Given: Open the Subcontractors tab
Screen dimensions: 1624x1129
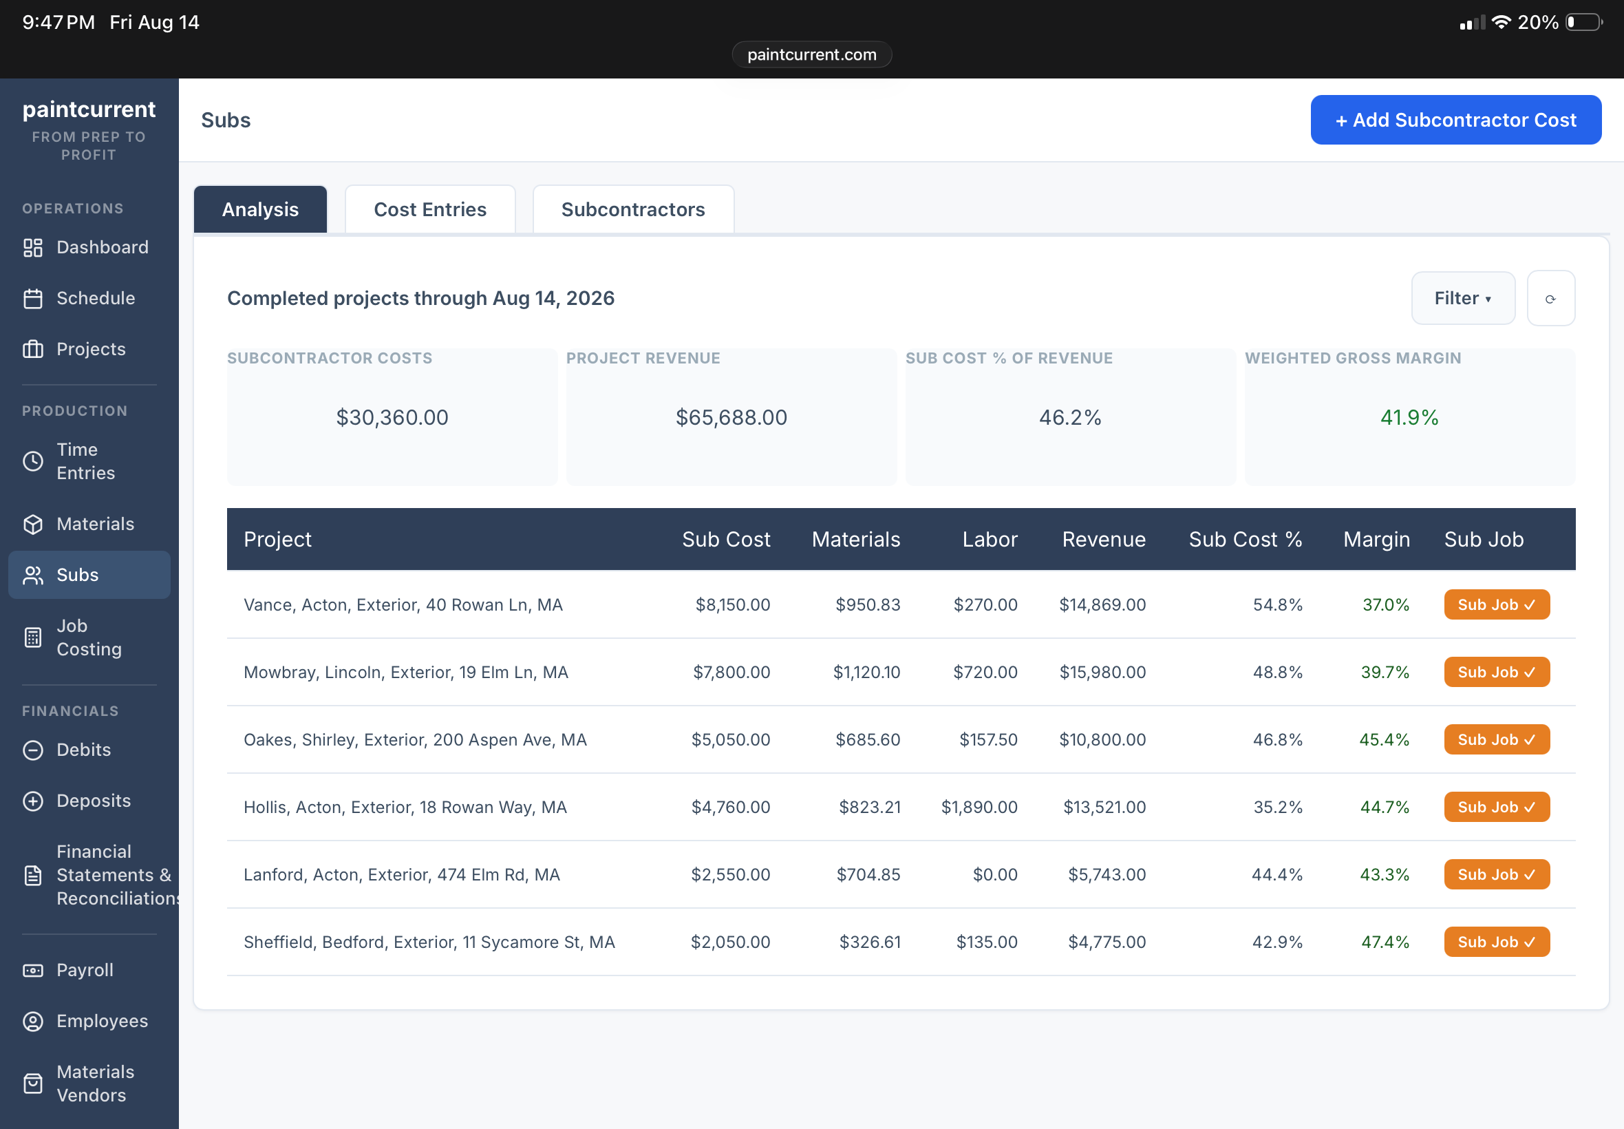Looking at the screenshot, I should pos(633,209).
